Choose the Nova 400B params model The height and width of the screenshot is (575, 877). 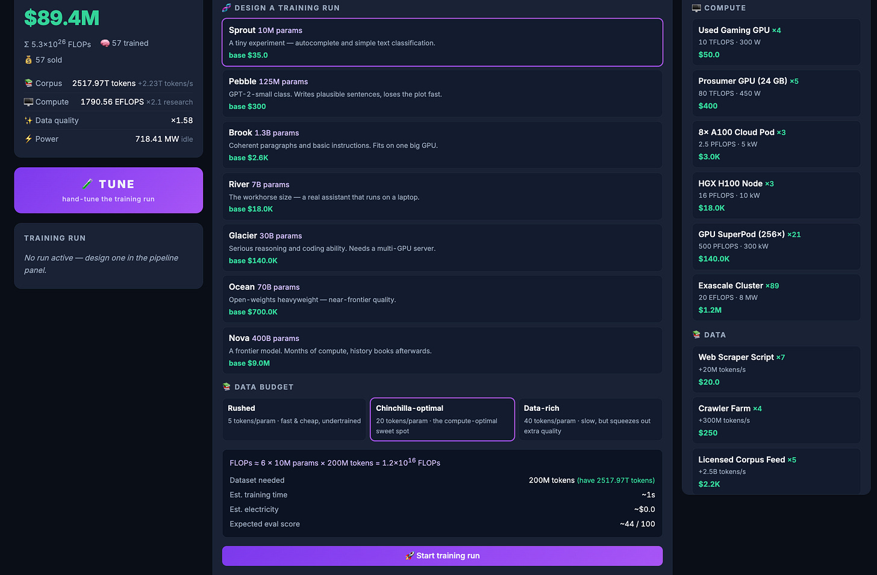point(442,350)
